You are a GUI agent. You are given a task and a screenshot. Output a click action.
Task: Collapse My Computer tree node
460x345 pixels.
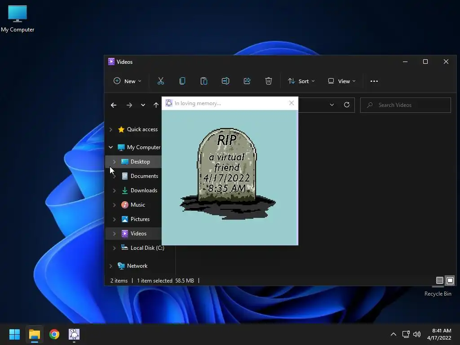pyautogui.click(x=111, y=147)
